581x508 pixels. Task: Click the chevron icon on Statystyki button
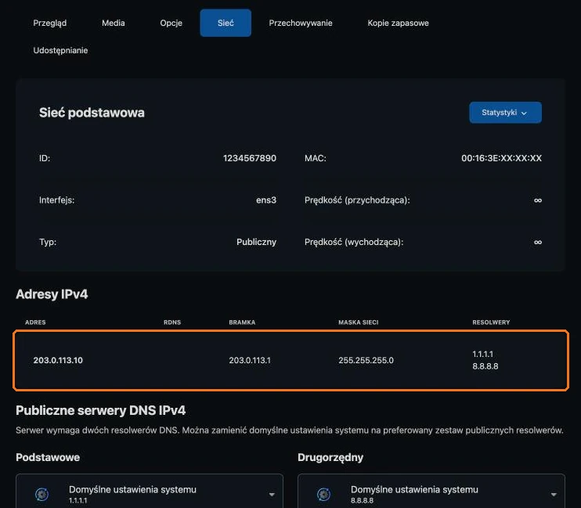coord(524,113)
